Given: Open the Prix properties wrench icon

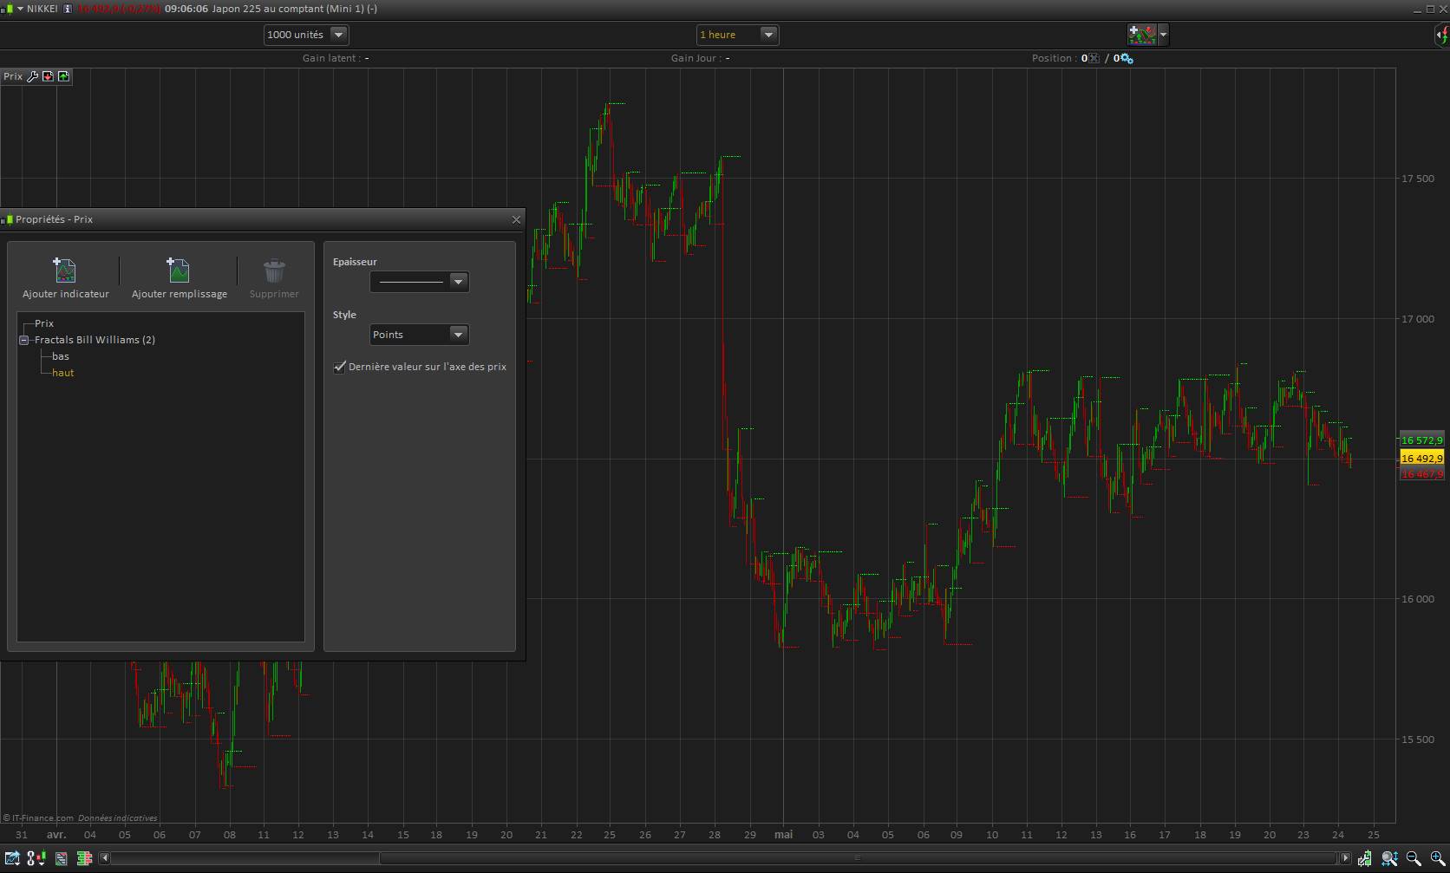Looking at the screenshot, I should [33, 76].
